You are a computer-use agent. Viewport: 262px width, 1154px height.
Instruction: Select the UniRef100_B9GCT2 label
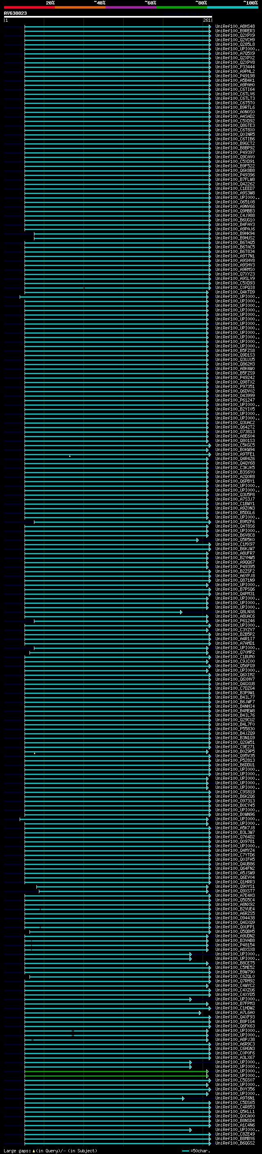235,143
